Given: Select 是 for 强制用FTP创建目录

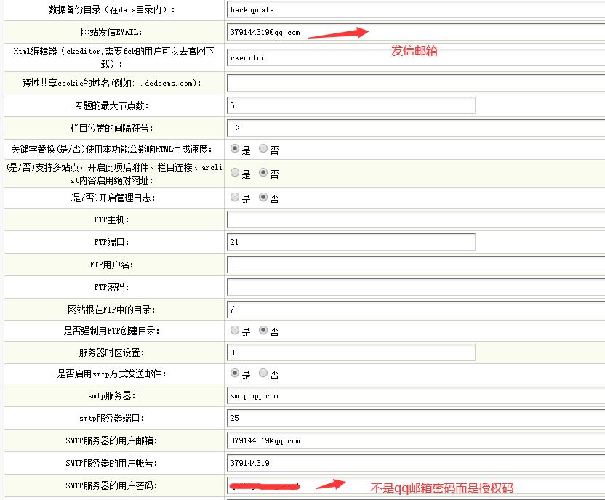Looking at the screenshot, I should 234,331.
